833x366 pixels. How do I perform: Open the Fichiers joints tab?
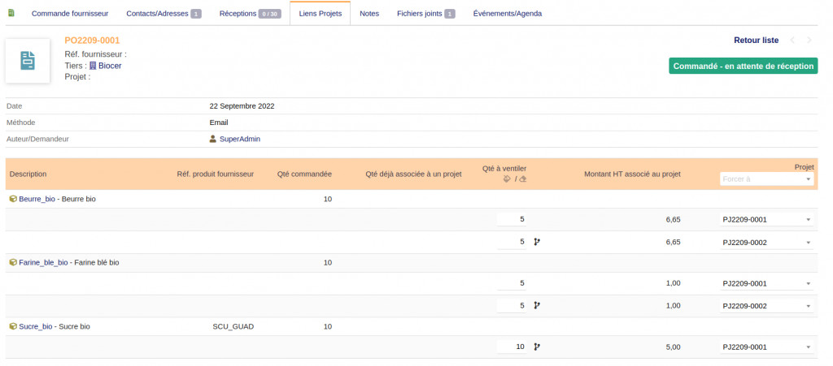click(425, 14)
